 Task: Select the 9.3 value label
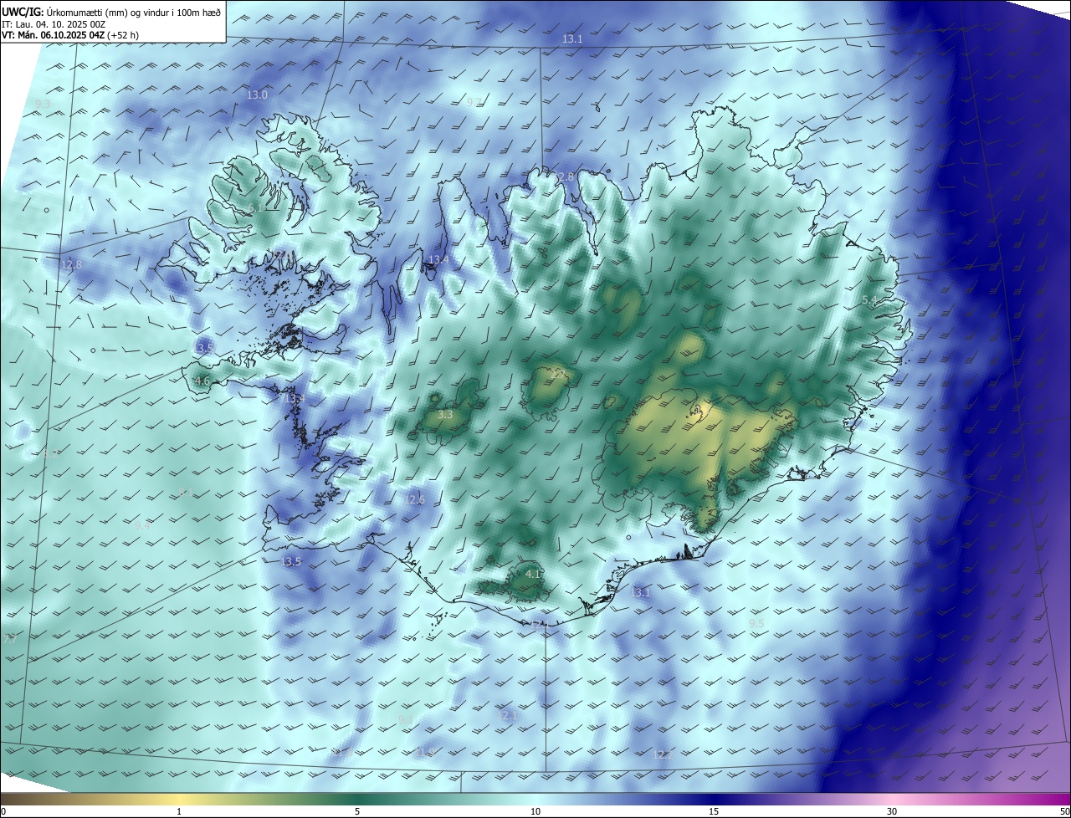click(43, 104)
